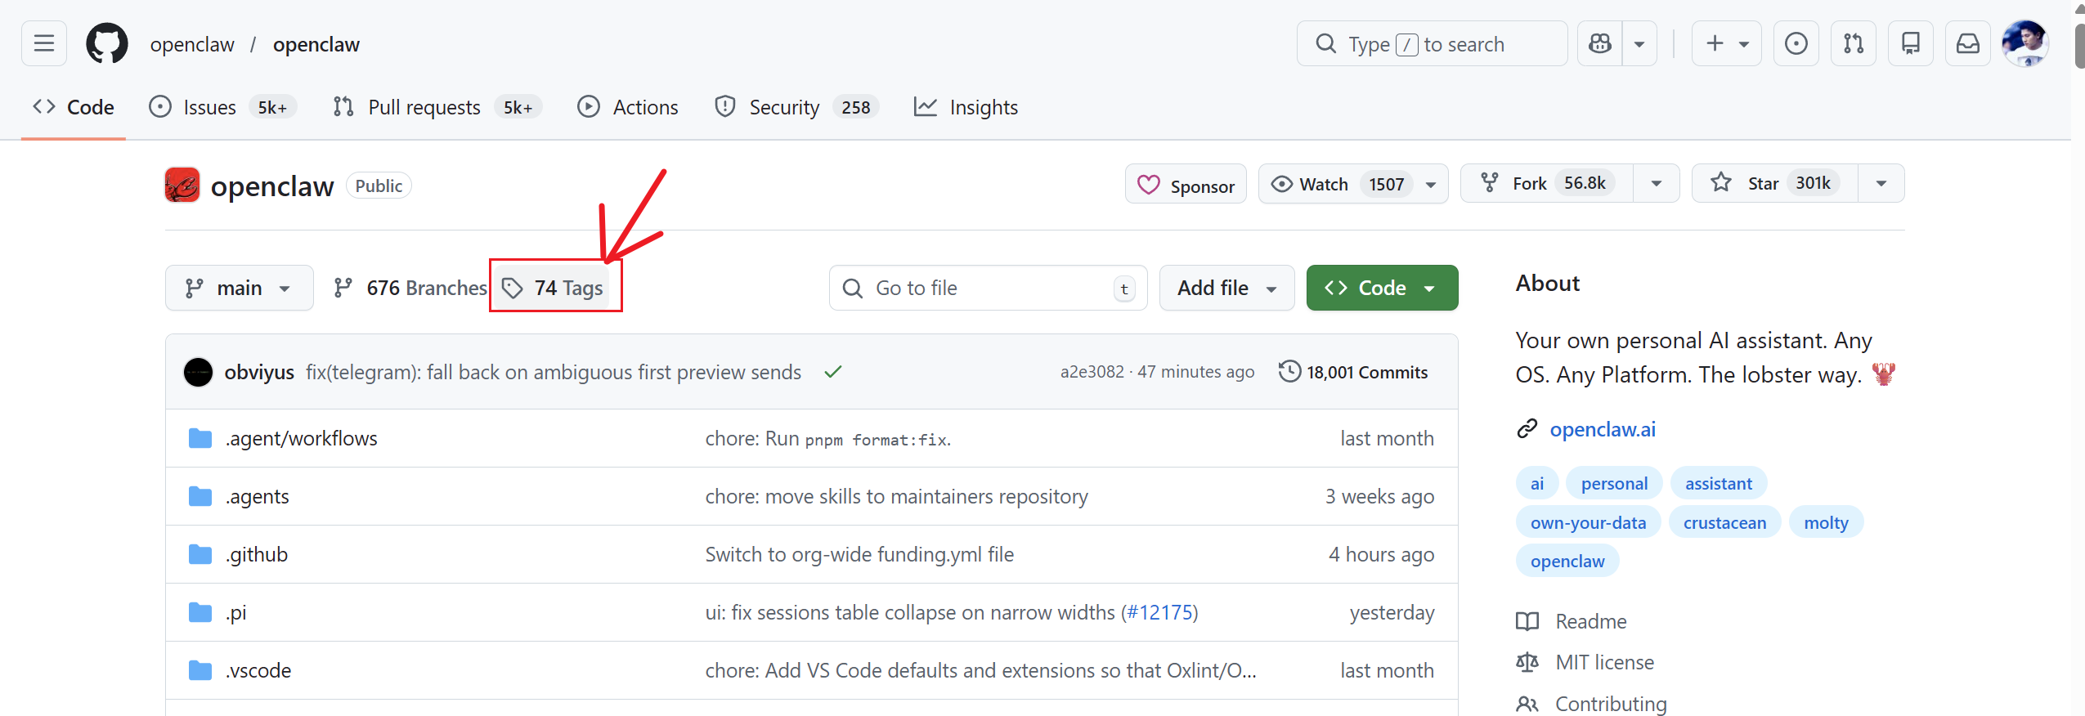Open the move skills to maintainers commit
The height and width of the screenshot is (716, 2085).
click(897, 496)
